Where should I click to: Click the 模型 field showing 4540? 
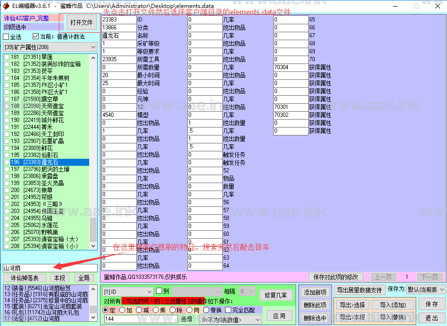tap(119, 115)
